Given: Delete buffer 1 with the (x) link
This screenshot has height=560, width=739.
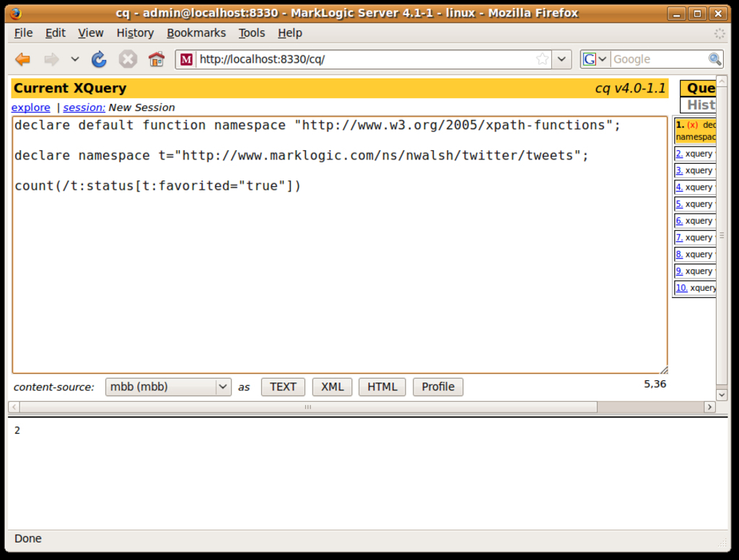Looking at the screenshot, I should [692, 125].
